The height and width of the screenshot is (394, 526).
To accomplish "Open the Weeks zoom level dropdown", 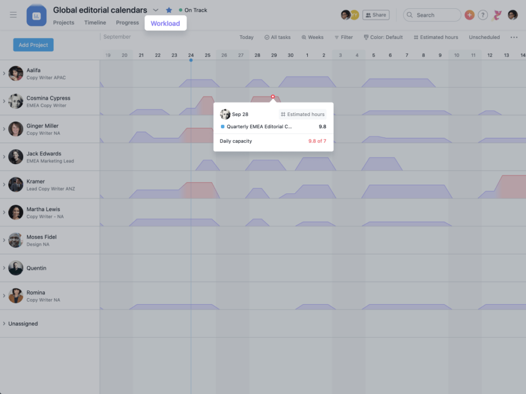I will (x=312, y=37).
